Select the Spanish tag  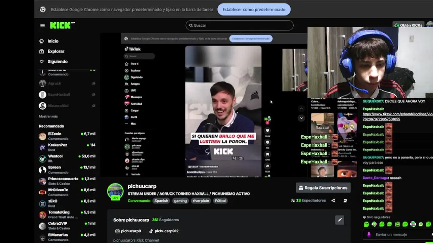pyautogui.click(x=161, y=200)
